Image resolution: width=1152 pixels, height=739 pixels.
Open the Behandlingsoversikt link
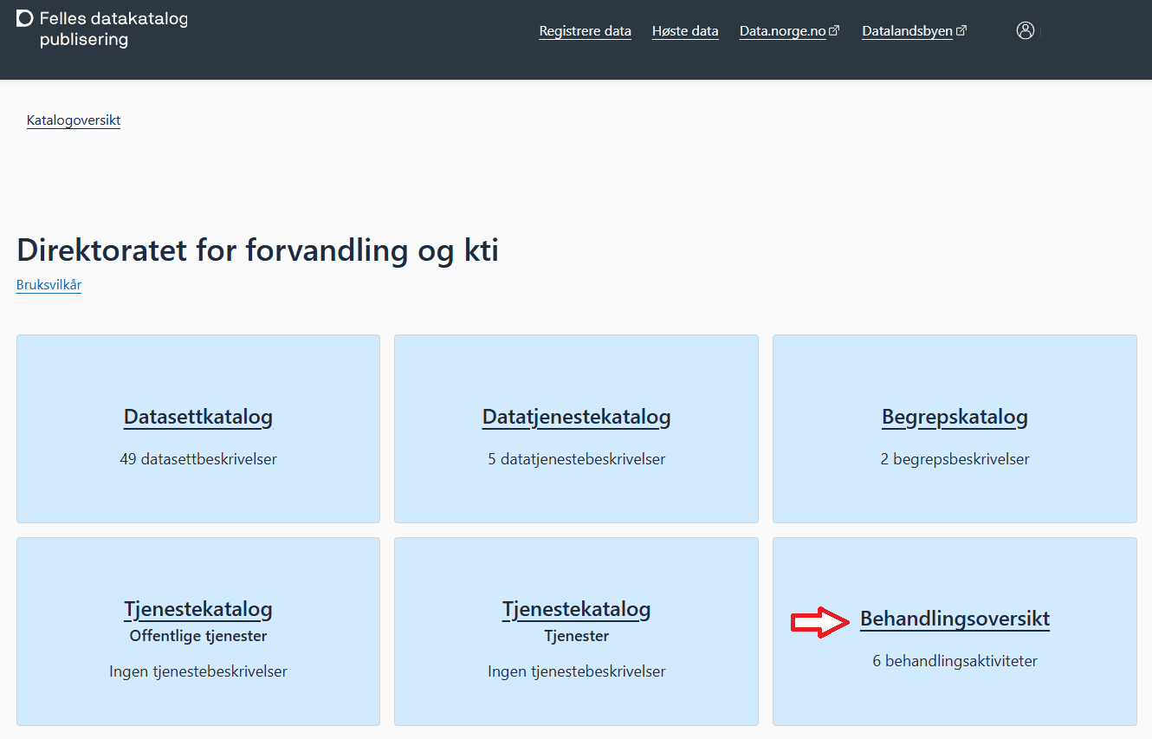(955, 619)
